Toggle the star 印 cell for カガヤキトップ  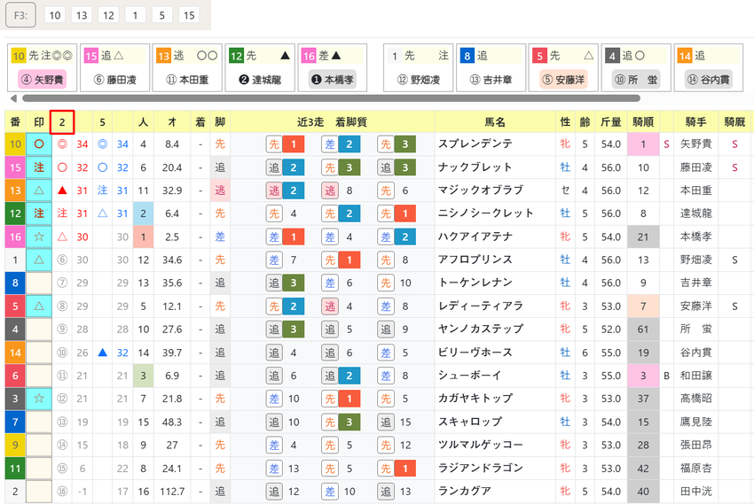(39, 399)
